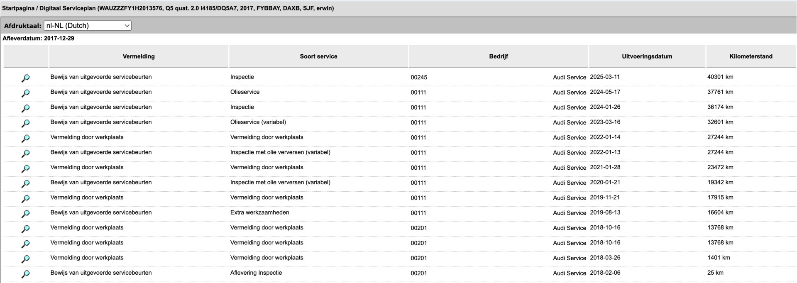Select date 2021-01-28
Image resolution: width=797 pixels, height=283 pixels.
605,167
